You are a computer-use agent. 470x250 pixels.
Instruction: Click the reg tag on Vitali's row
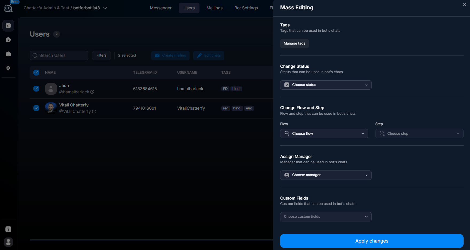click(x=226, y=108)
